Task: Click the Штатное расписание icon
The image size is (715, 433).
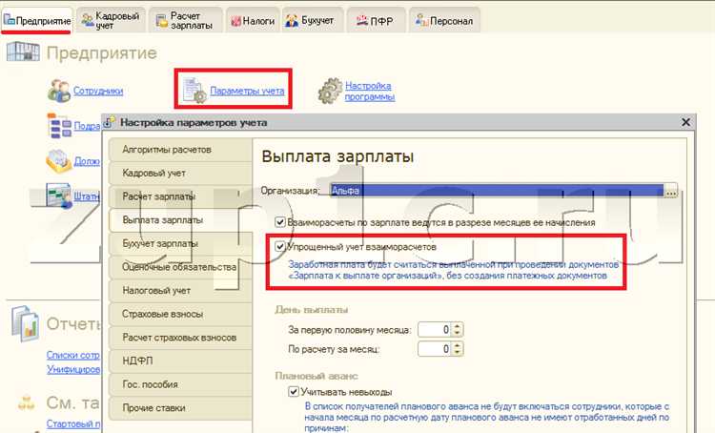Action: 59,196
